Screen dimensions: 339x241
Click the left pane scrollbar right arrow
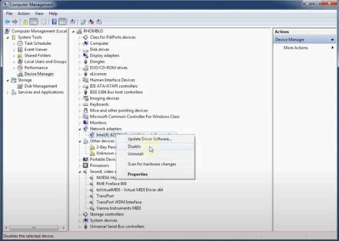click(x=63, y=228)
